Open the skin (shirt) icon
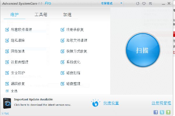 [144, 4]
